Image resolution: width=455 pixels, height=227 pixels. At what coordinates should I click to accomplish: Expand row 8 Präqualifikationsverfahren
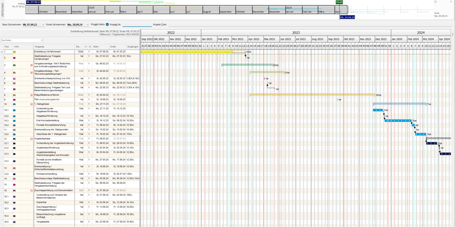pos(31,95)
